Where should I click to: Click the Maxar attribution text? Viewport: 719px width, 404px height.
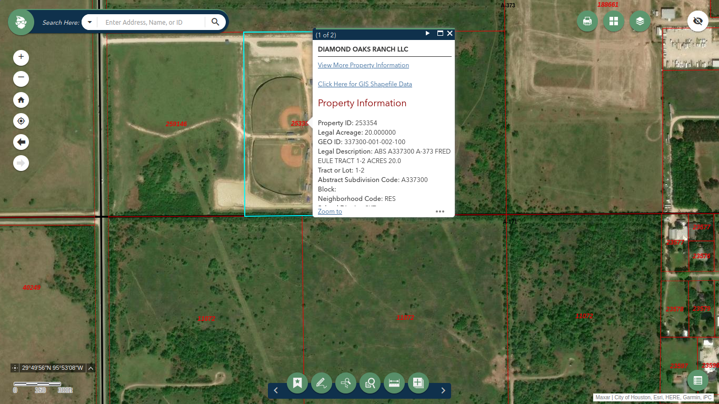tap(603, 398)
